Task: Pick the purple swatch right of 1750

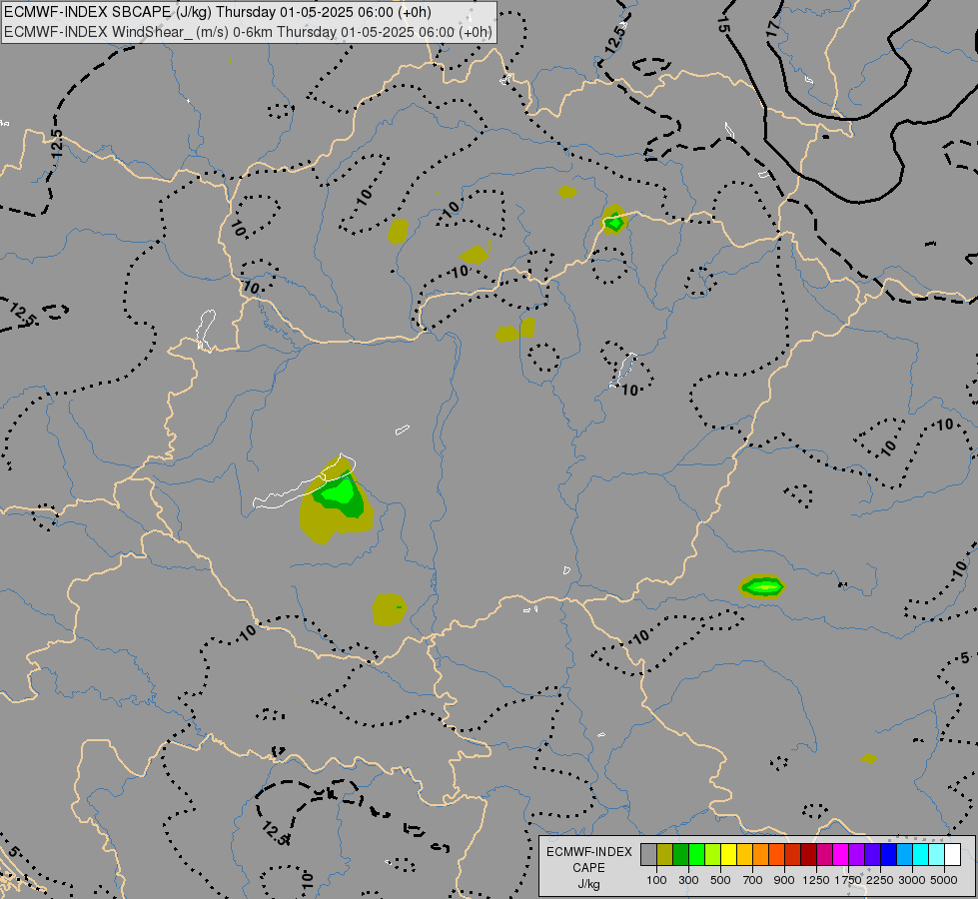Action: tap(856, 854)
